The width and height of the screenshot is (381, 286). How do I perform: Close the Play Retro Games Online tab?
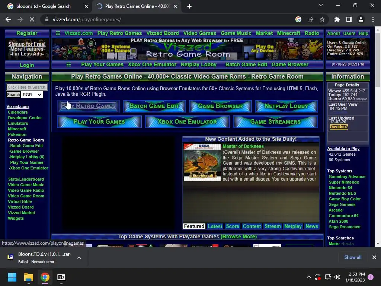point(175,6)
